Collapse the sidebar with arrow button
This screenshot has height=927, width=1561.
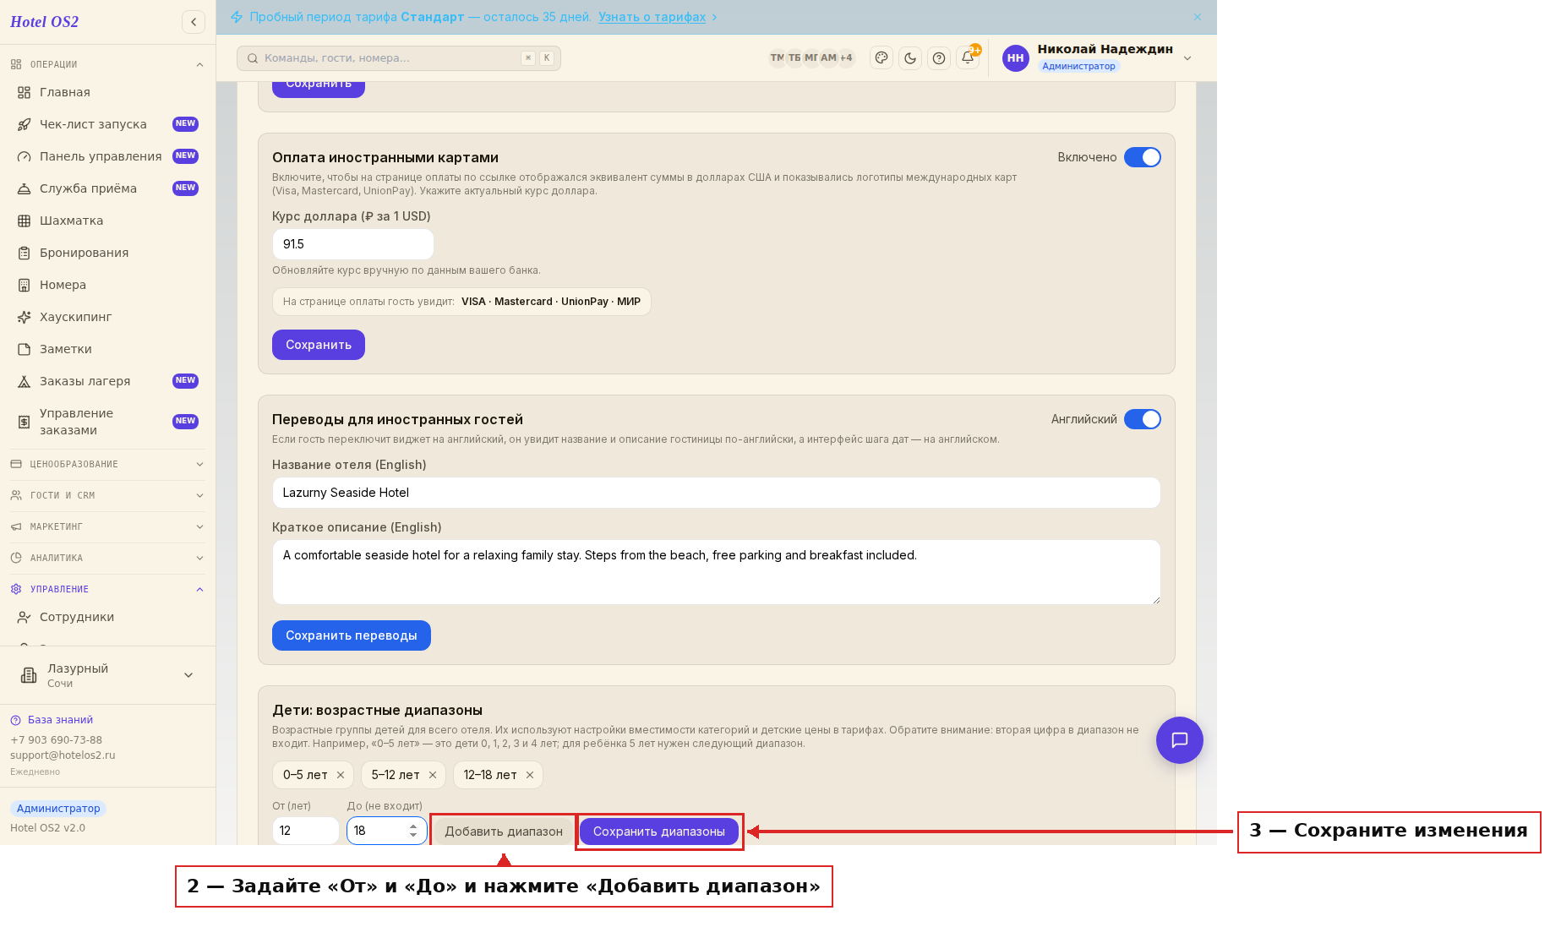coord(194,22)
